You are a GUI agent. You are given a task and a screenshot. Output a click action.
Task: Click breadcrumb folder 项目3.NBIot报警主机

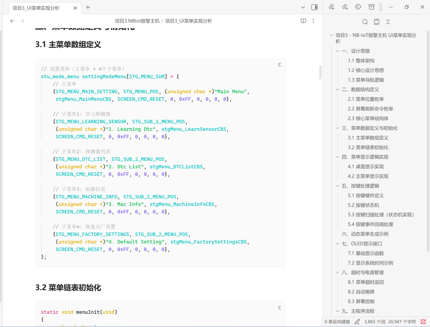pos(137,21)
